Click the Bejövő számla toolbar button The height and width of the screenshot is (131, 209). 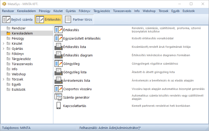[17, 19]
